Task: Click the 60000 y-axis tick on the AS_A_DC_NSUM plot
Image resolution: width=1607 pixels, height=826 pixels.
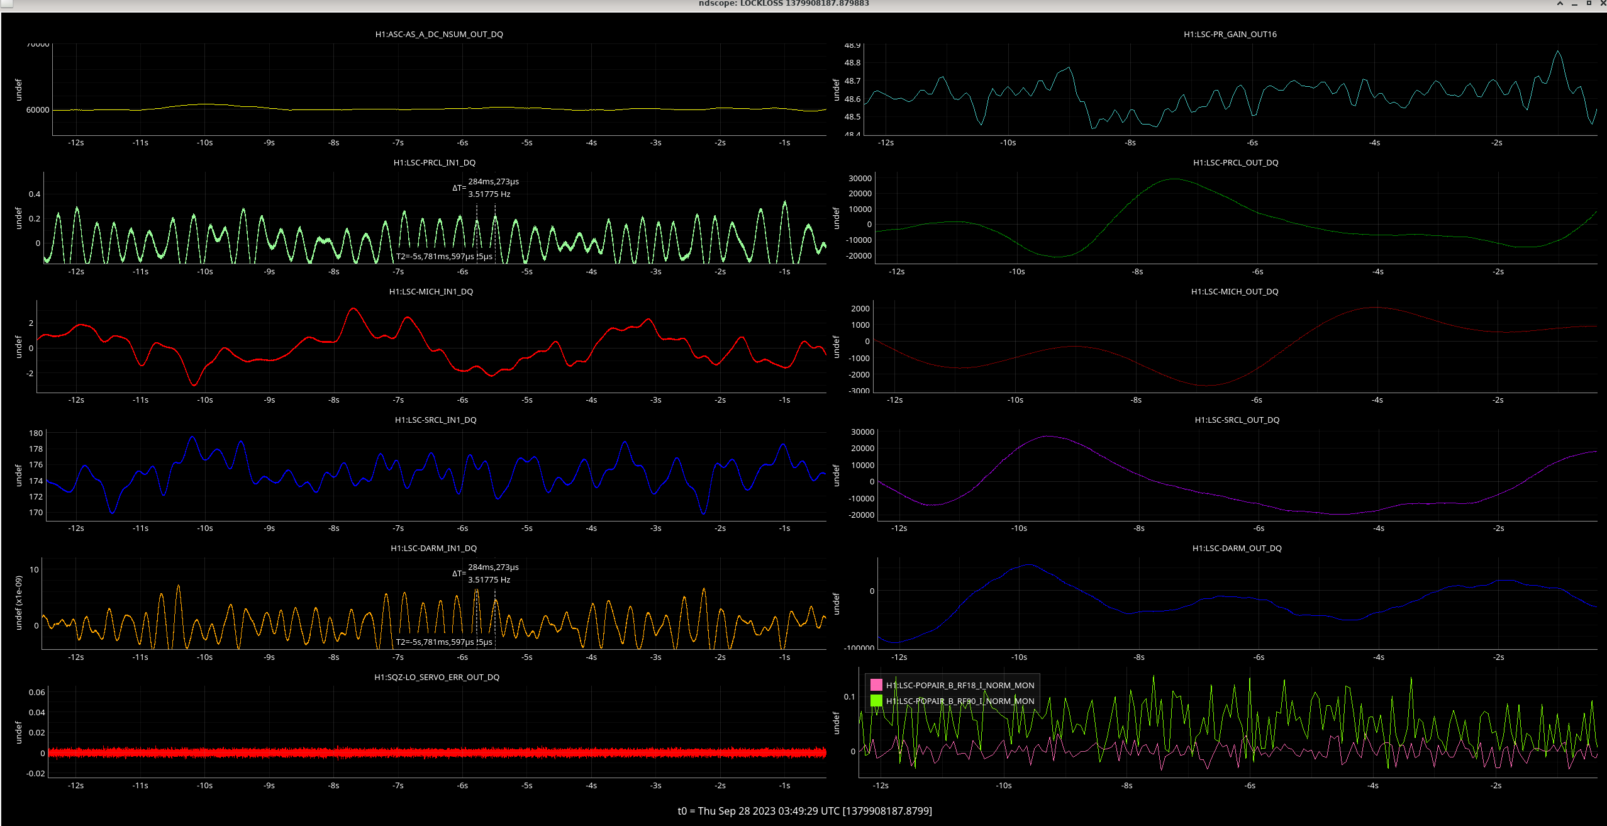Action: pyautogui.click(x=38, y=110)
